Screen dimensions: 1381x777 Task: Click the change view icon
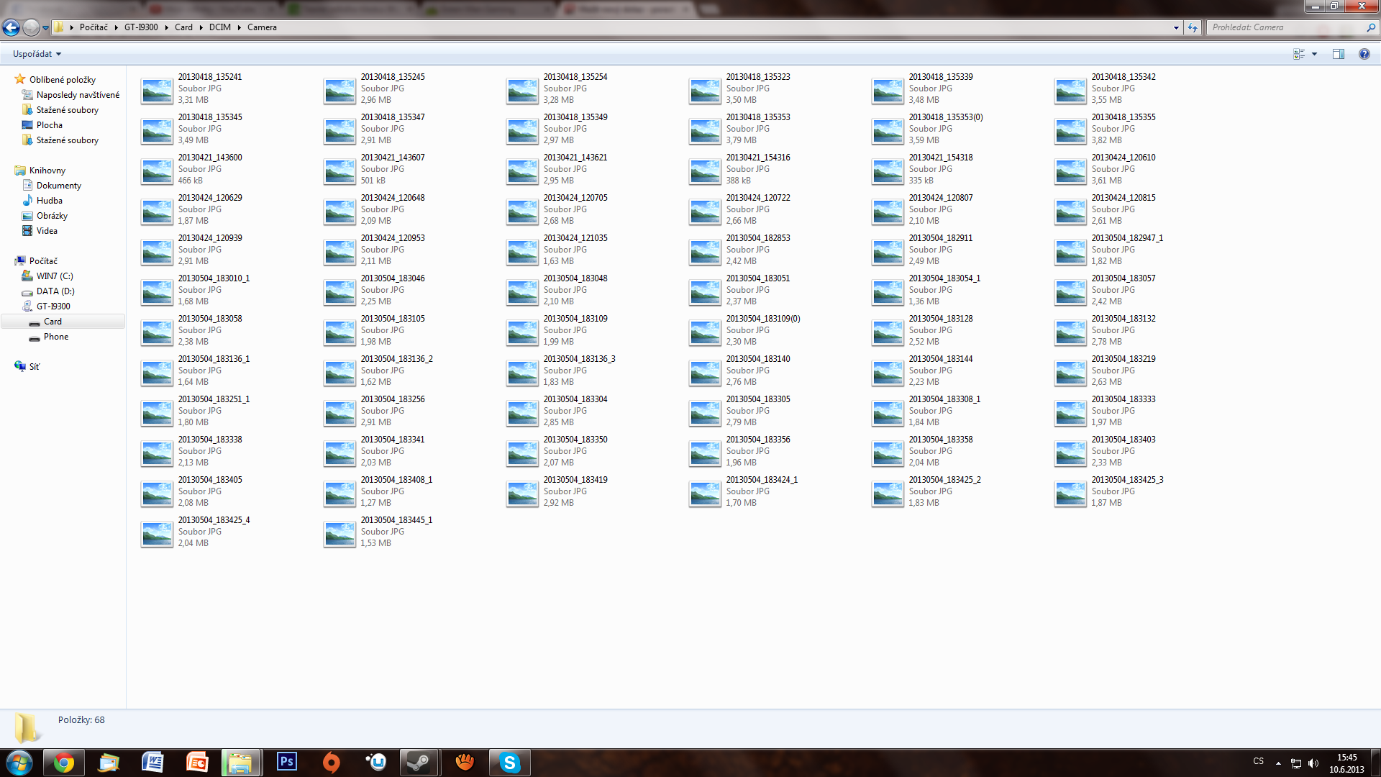(1299, 54)
